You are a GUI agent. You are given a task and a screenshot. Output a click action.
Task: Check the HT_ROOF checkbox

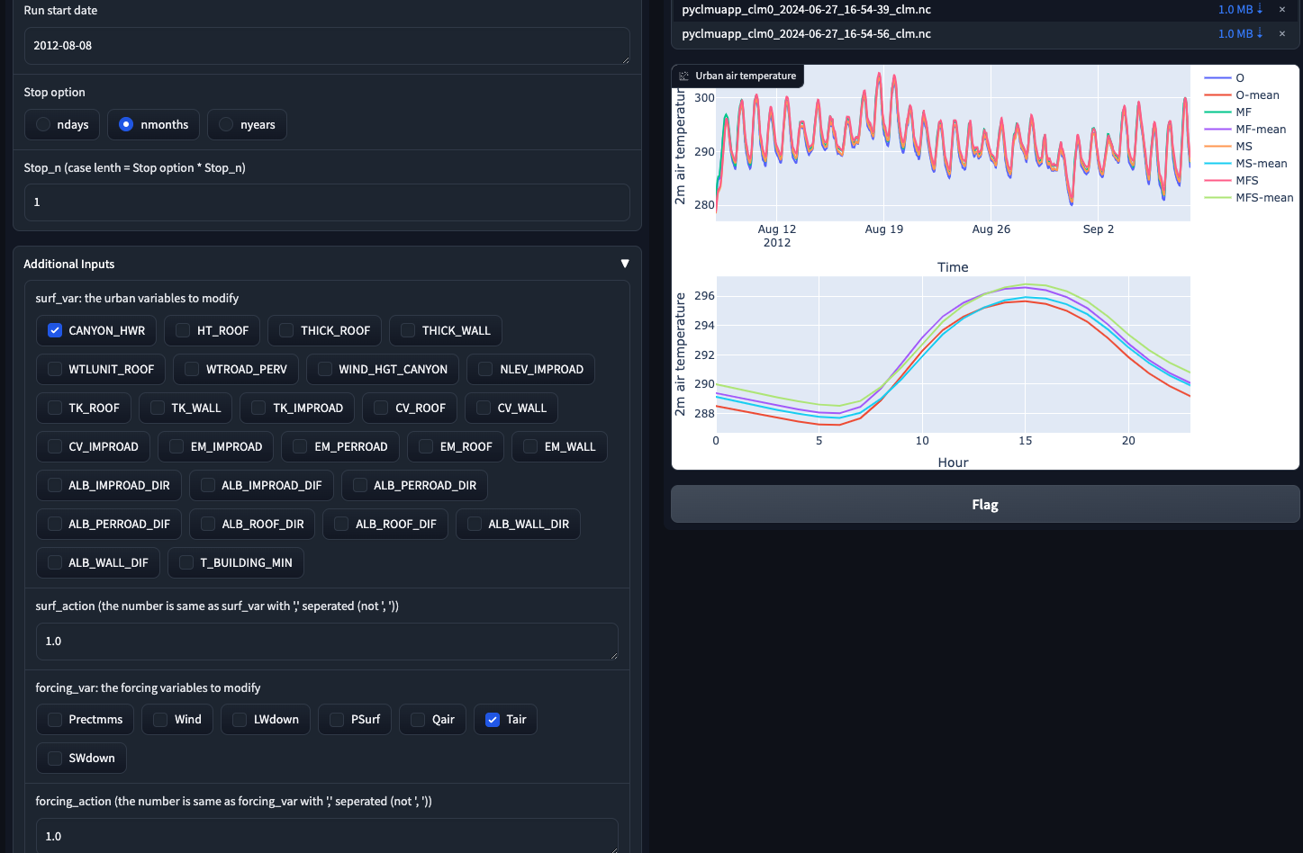(183, 330)
